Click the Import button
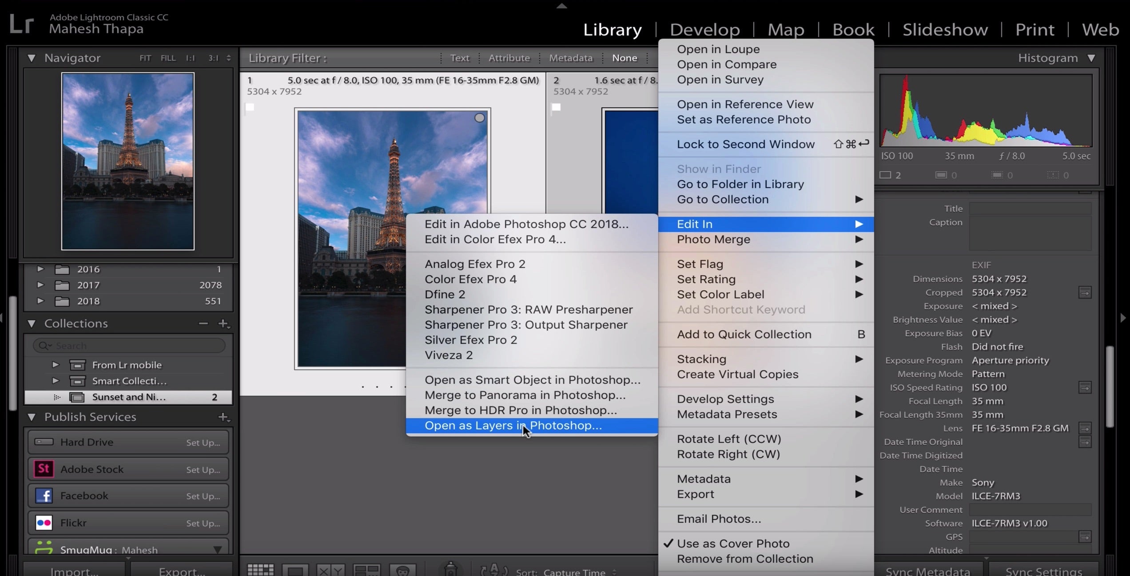 [x=74, y=570]
